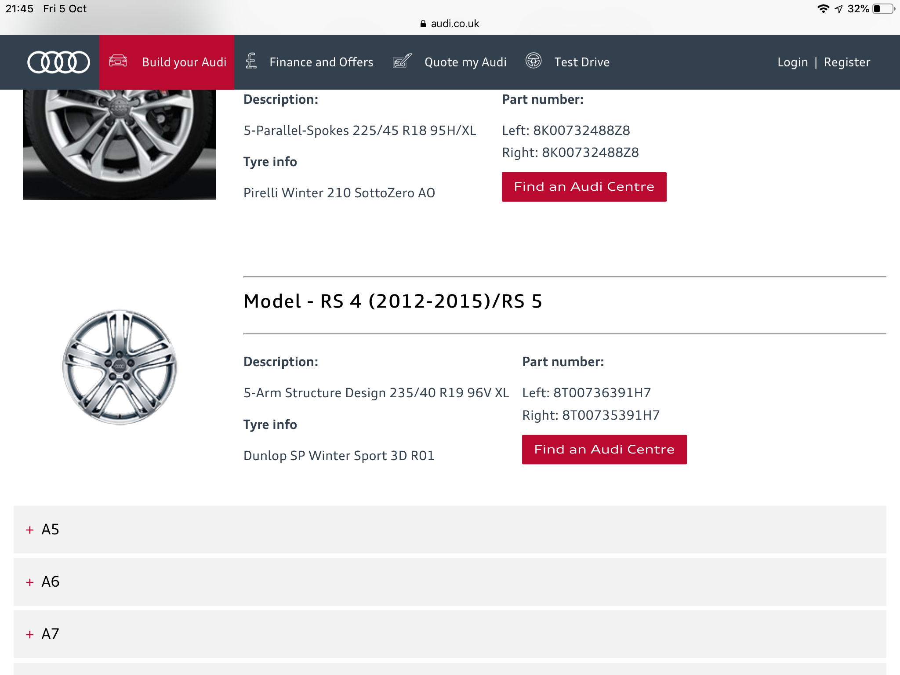Image resolution: width=900 pixels, height=675 pixels.
Task: Click the Register link
Action: click(847, 62)
